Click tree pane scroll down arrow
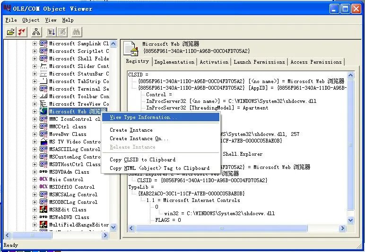Image resolution: width=365 pixels, height=252 pixels. click(x=113, y=227)
